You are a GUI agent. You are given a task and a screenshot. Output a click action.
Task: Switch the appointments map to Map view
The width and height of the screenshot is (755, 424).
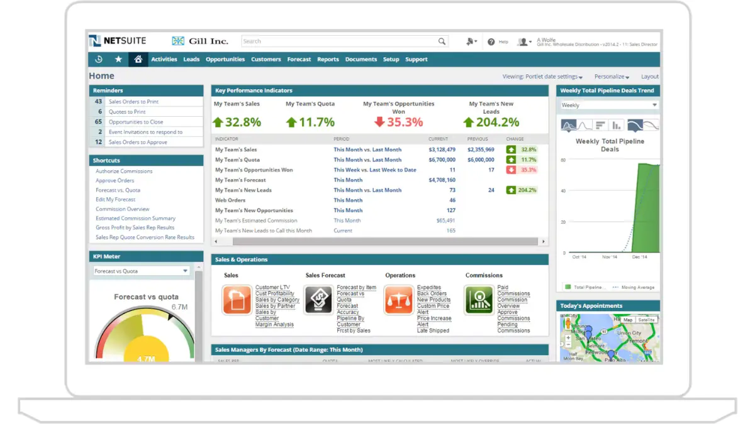(x=628, y=320)
